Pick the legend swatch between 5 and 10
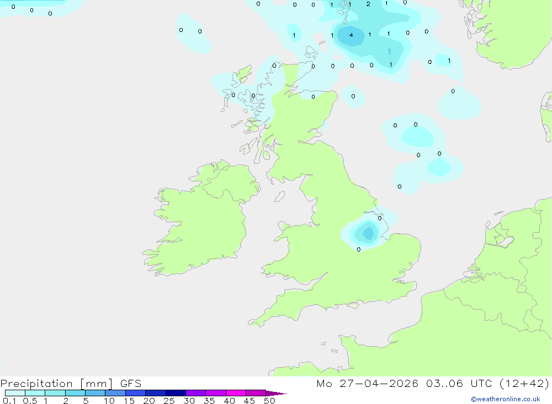552x404 pixels. click(x=95, y=393)
